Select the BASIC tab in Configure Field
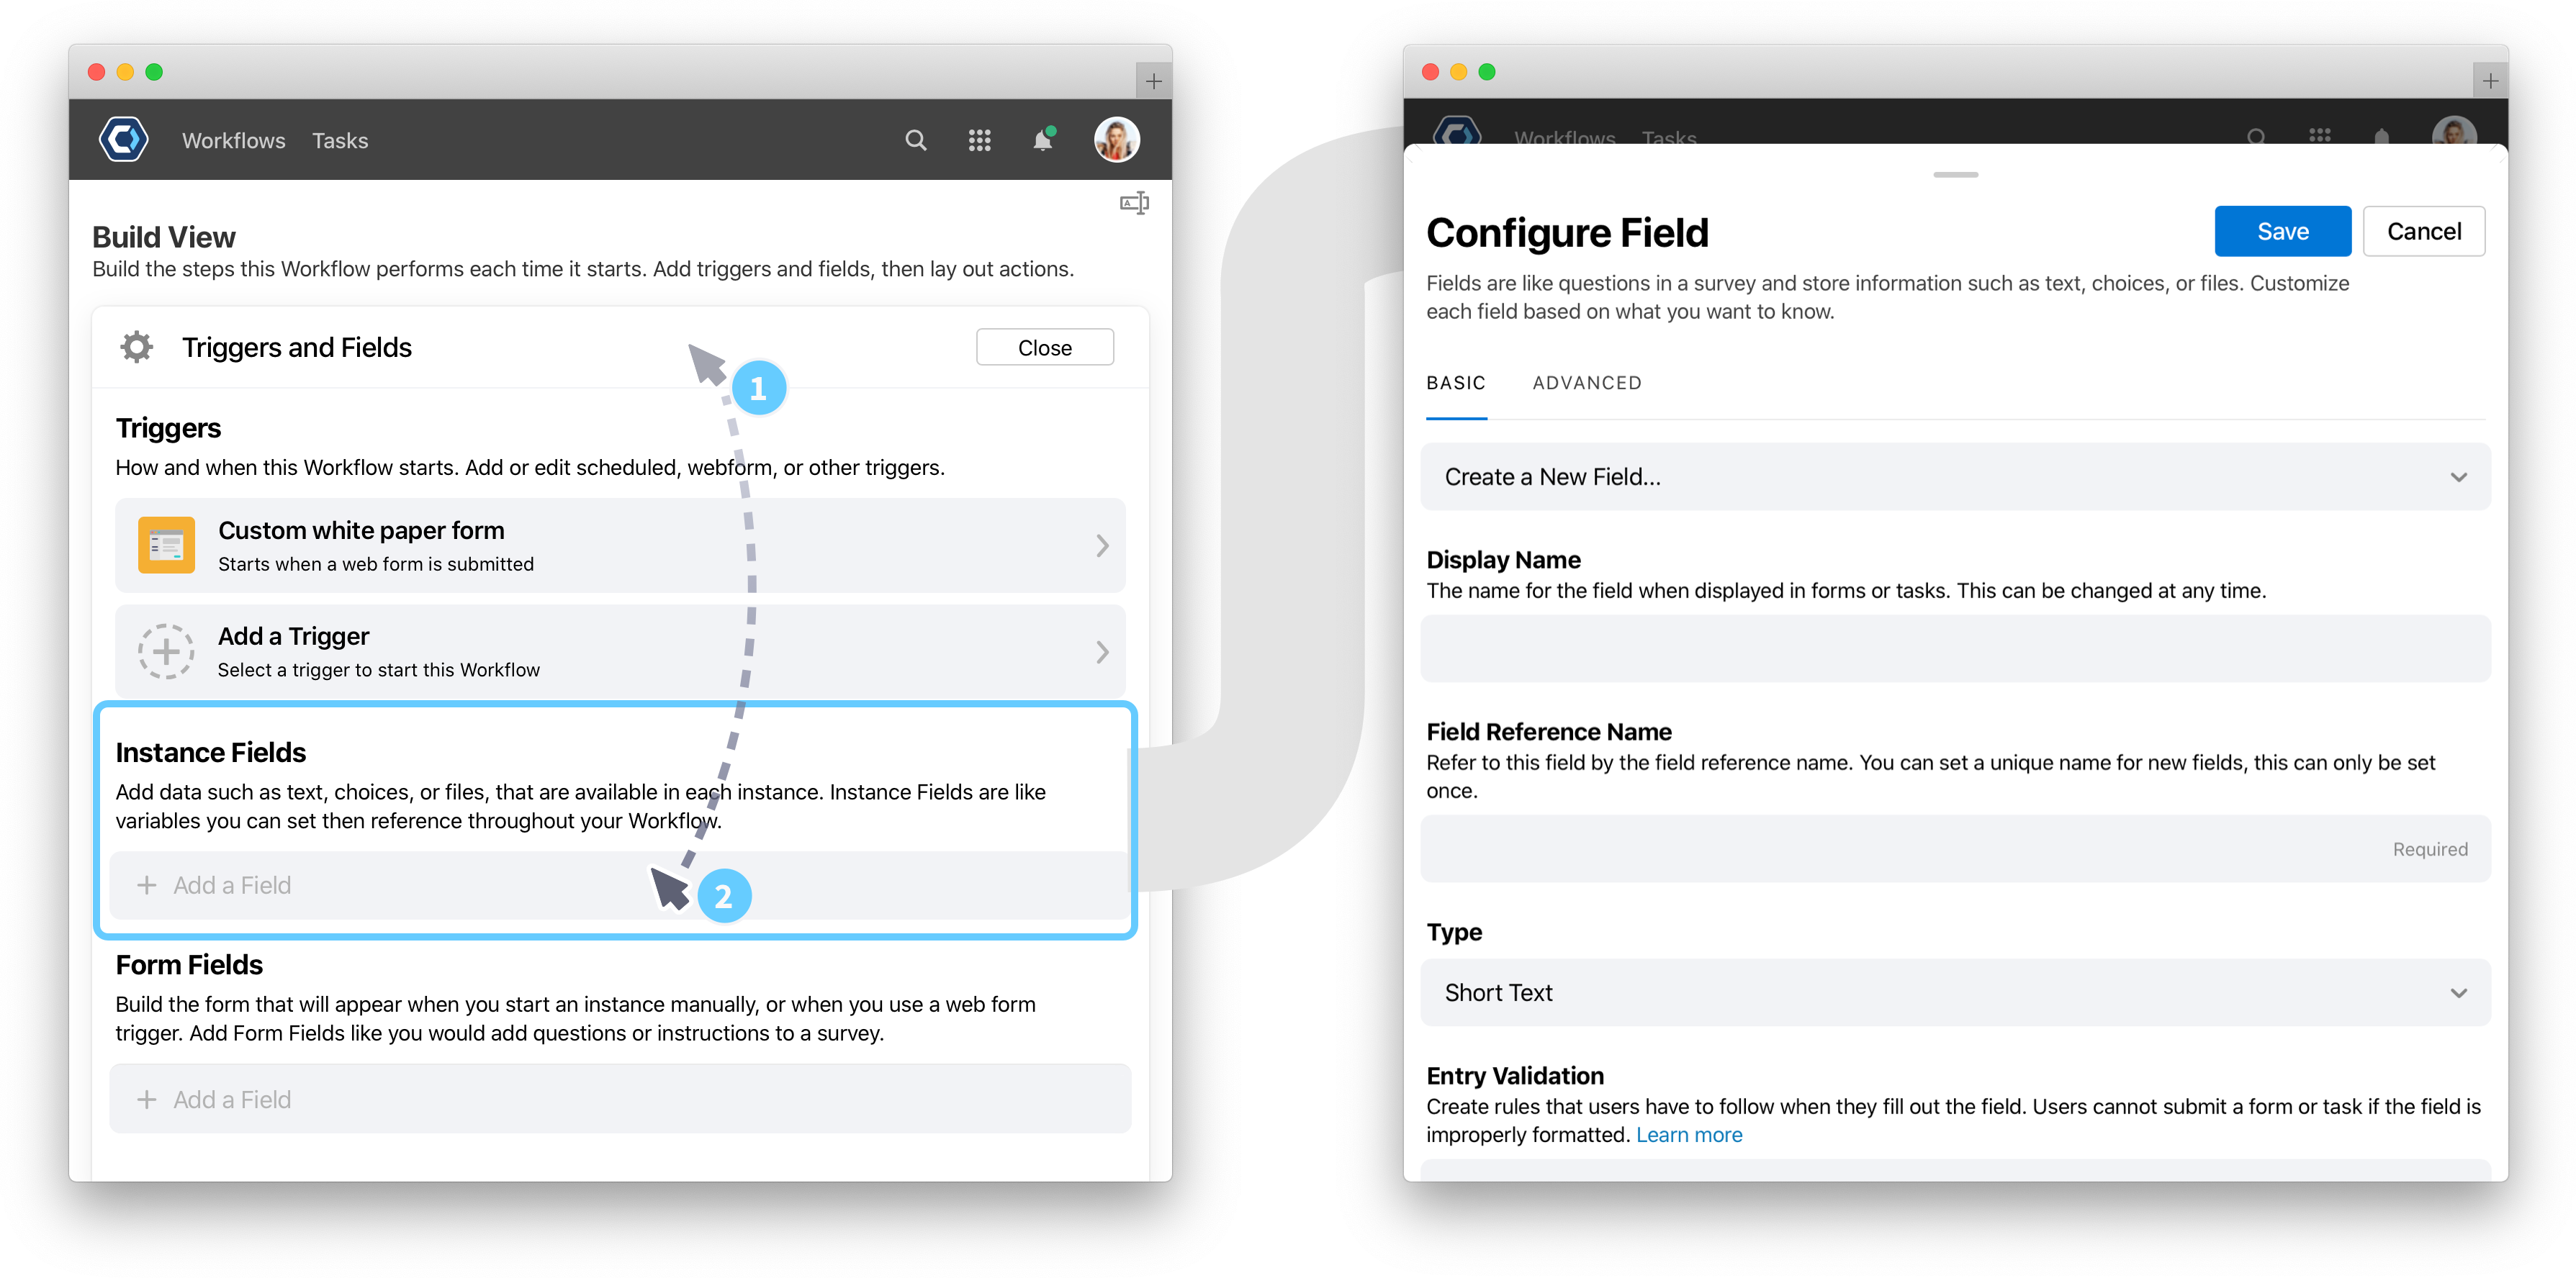Screen dimensions: 2576x1278 click(x=1454, y=383)
